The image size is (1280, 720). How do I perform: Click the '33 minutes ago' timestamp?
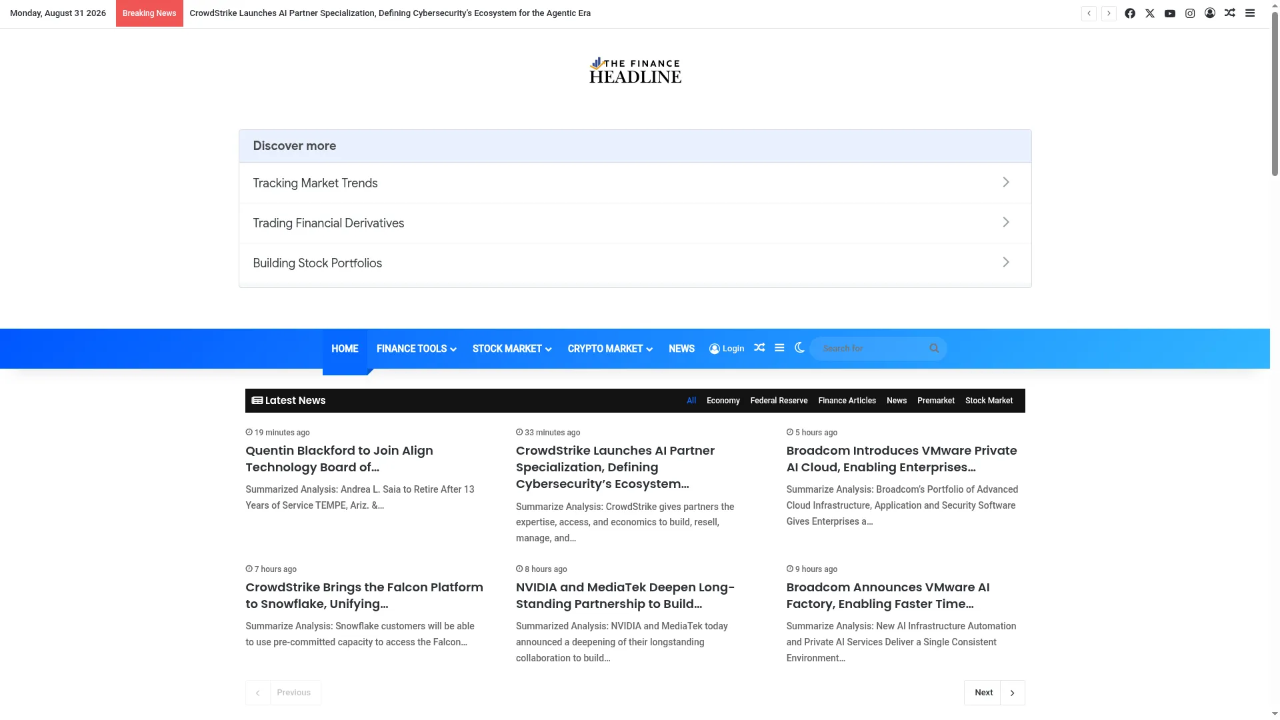pyautogui.click(x=548, y=433)
